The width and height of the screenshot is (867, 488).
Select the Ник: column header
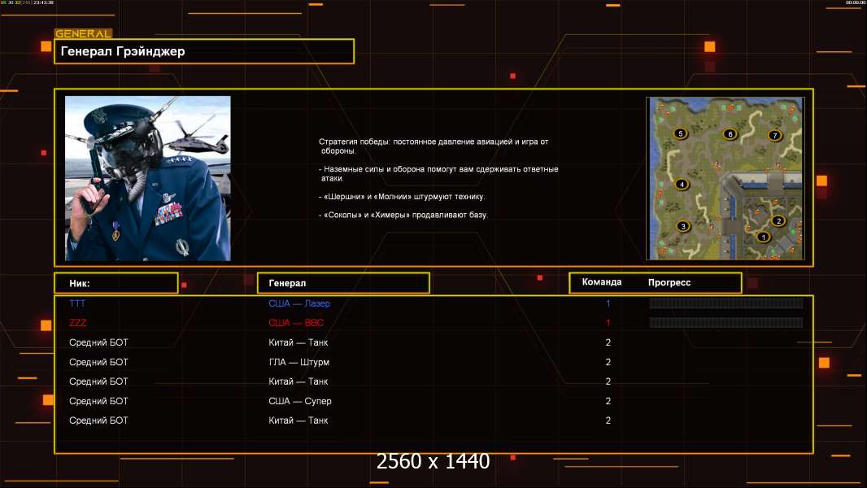point(116,283)
